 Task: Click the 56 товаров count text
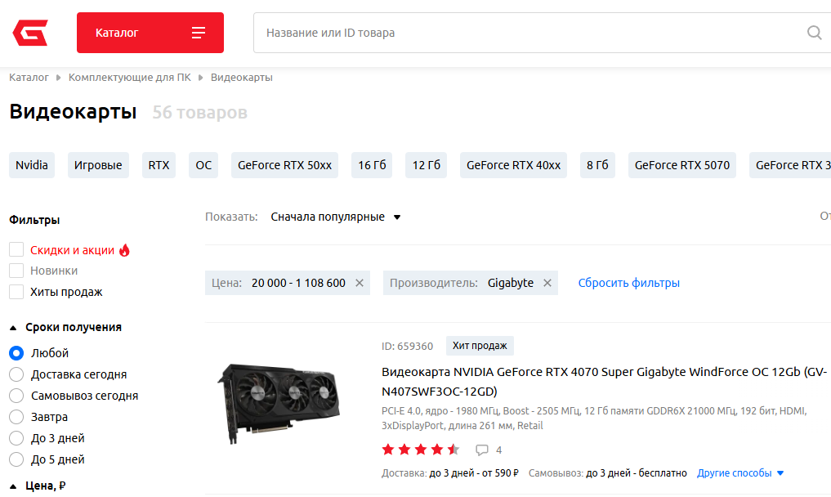pos(200,113)
